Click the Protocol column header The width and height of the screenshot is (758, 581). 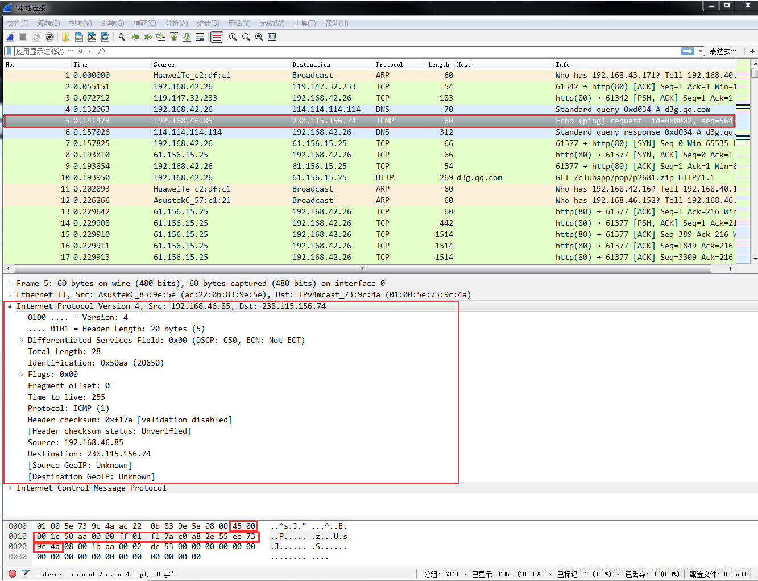(x=390, y=64)
